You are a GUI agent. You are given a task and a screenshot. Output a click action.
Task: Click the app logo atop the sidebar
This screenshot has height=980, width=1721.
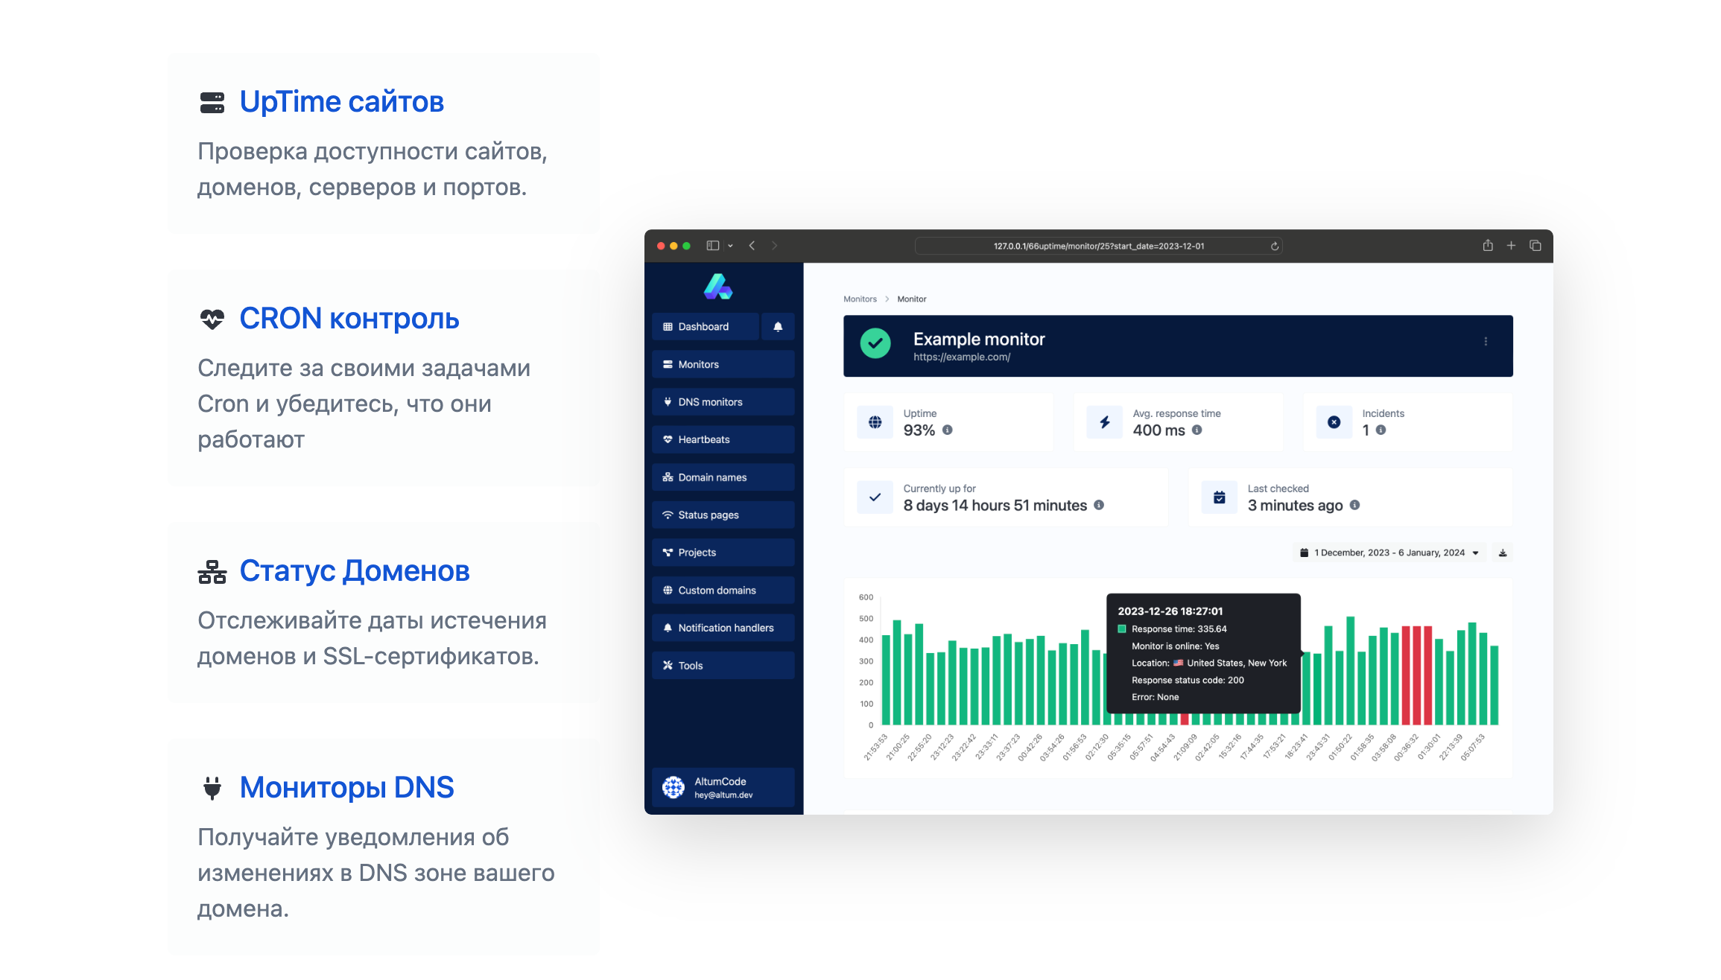tap(718, 287)
